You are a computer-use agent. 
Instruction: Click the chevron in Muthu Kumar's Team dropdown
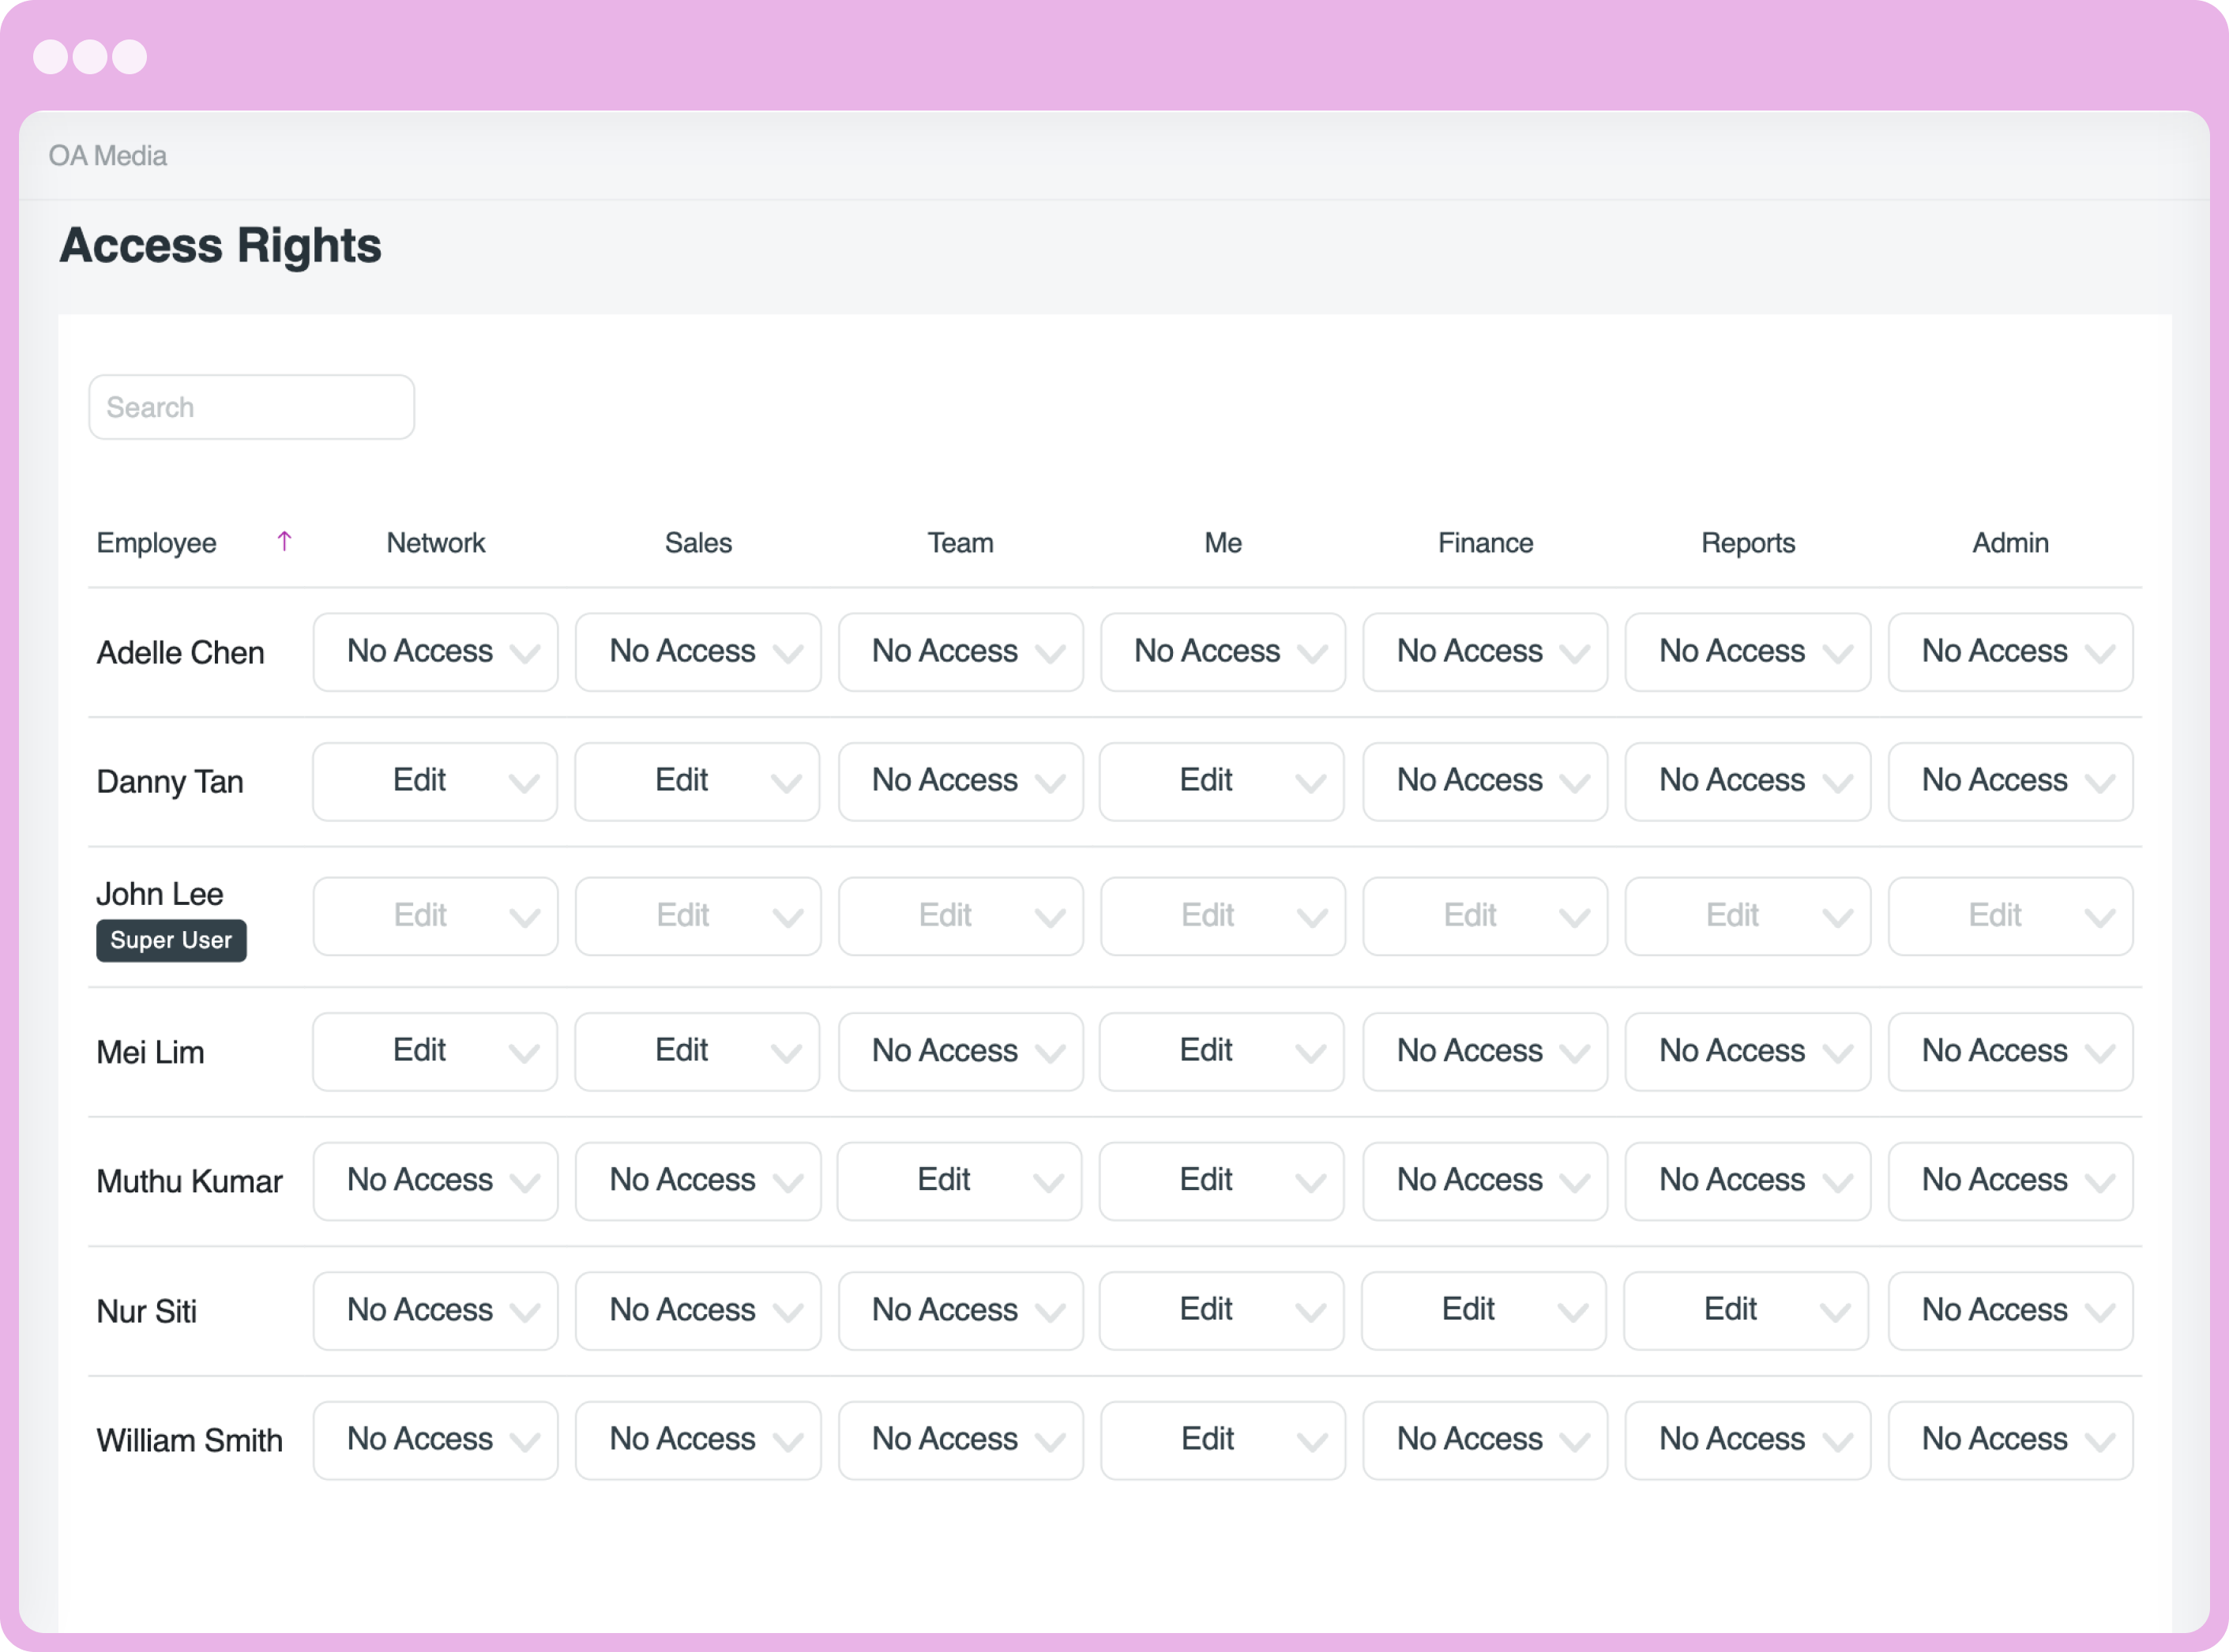tap(1048, 1183)
